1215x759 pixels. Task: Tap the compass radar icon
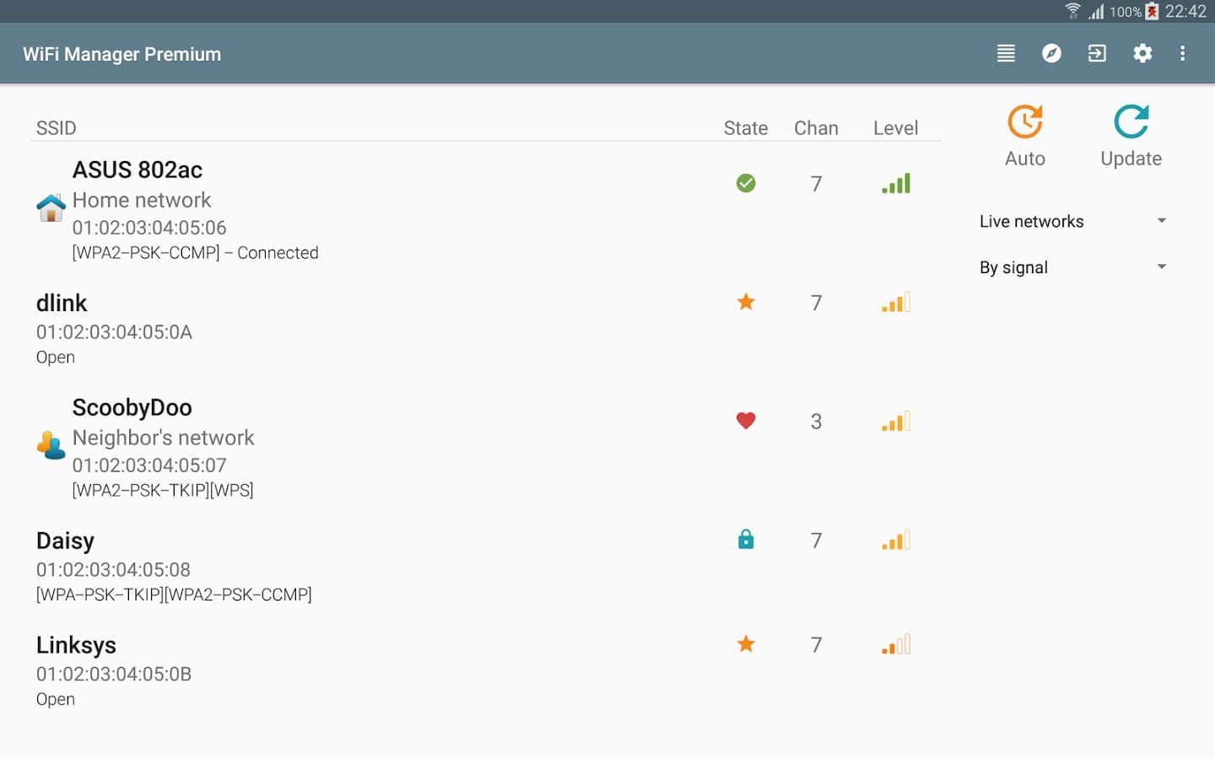(1051, 54)
